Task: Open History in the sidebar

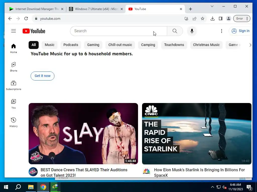Action: 14,122
